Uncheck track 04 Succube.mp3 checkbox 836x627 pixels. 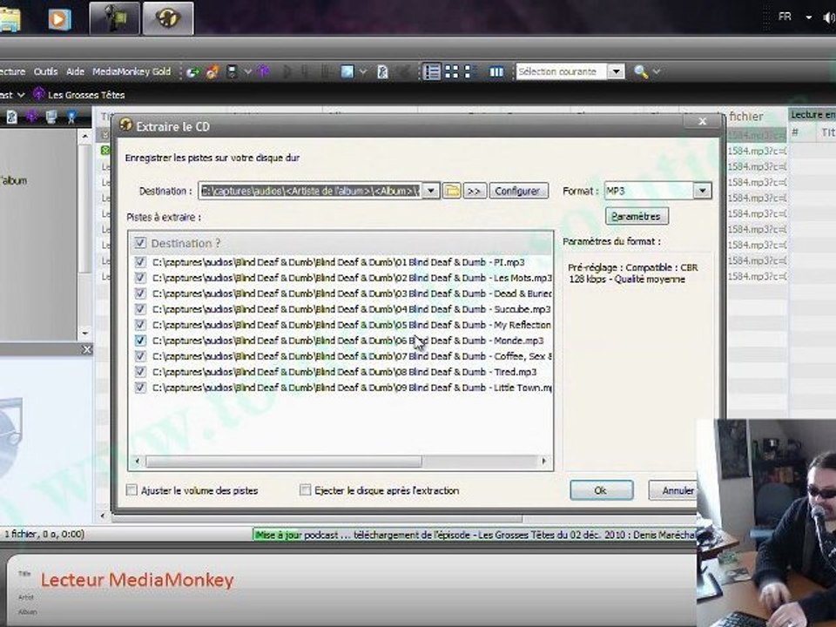[140, 309]
